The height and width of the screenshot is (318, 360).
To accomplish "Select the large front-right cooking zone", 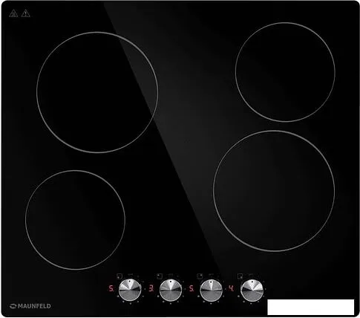I will pos(274,191).
